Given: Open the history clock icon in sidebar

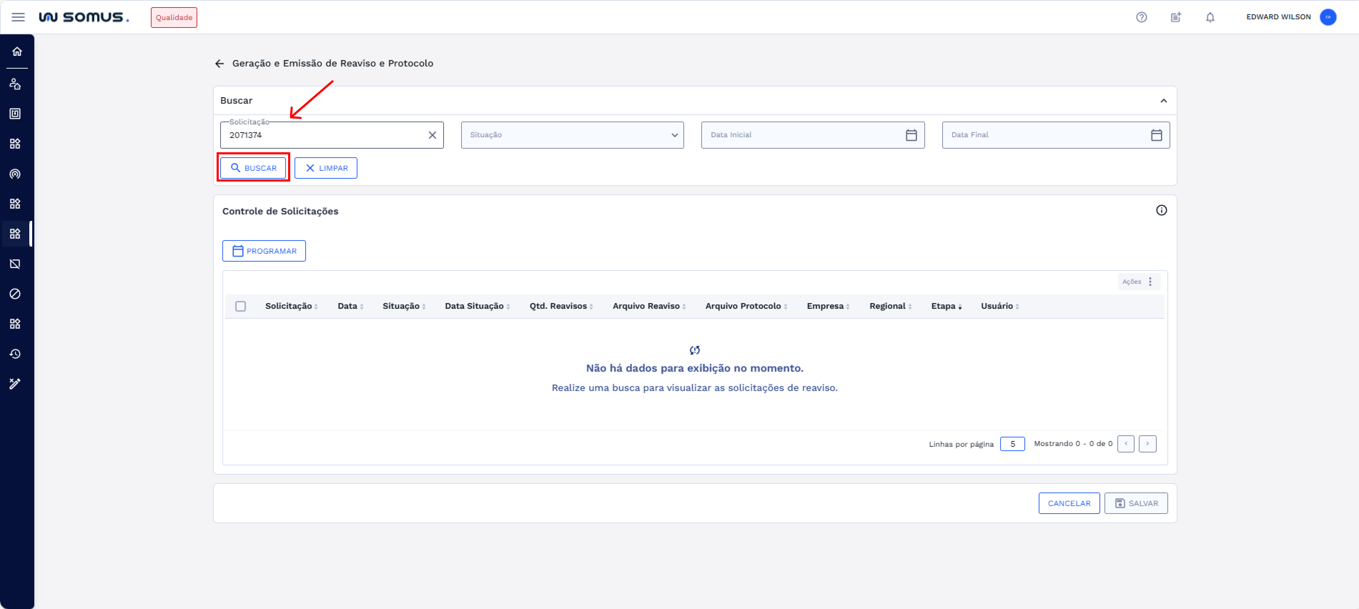Looking at the screenshot, I should click(x=15, y=354).
